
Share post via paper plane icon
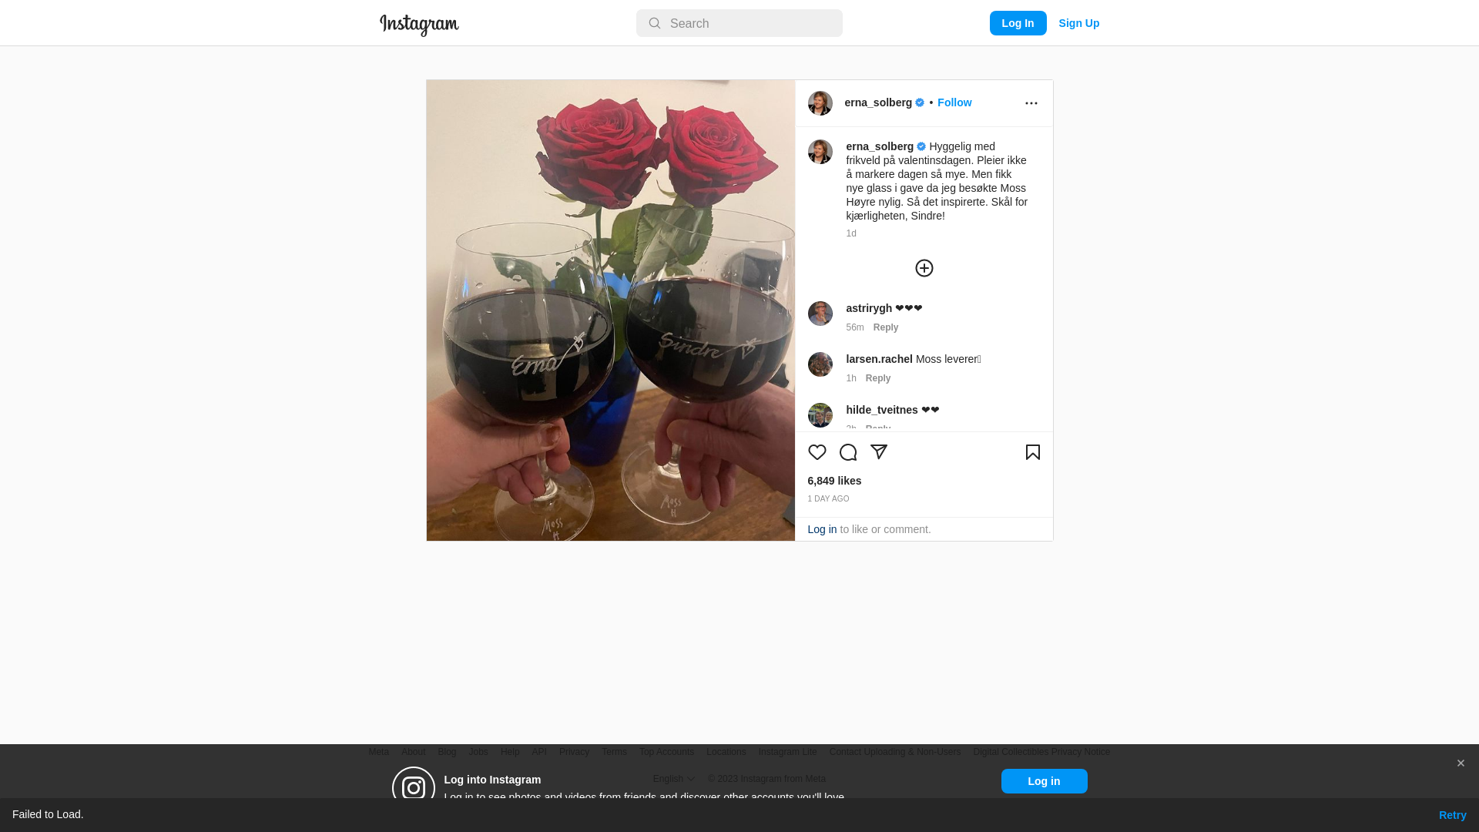(879, 452)
